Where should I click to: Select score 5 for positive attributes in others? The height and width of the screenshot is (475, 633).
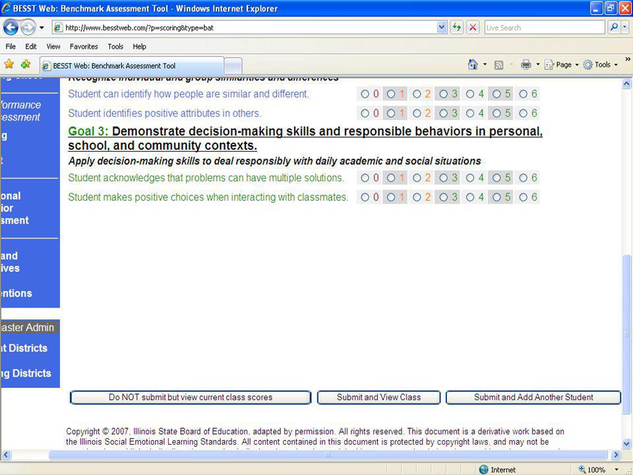pos(497,113)
